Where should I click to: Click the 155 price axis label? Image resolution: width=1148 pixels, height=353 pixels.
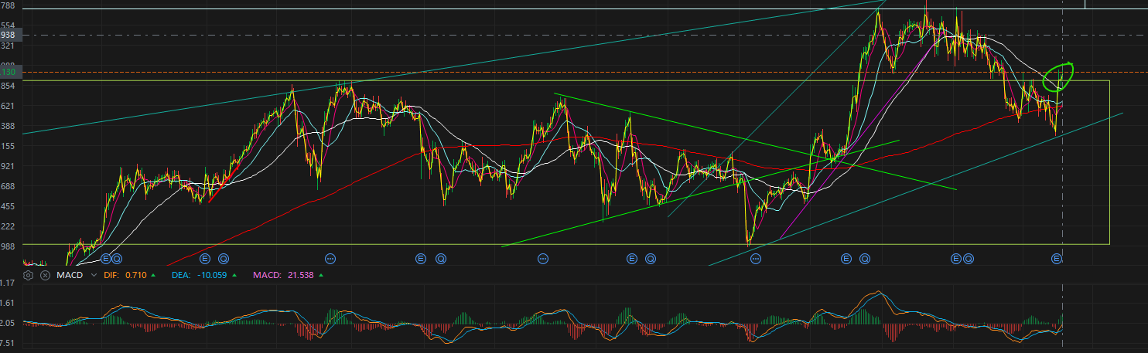coord(9,146)
